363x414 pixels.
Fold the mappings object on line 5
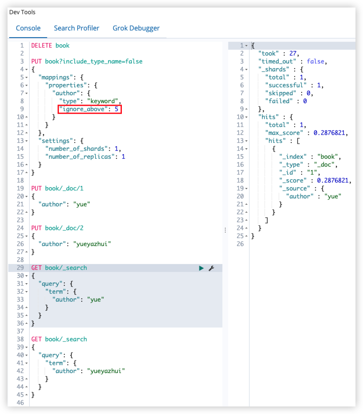coord(27,78)
